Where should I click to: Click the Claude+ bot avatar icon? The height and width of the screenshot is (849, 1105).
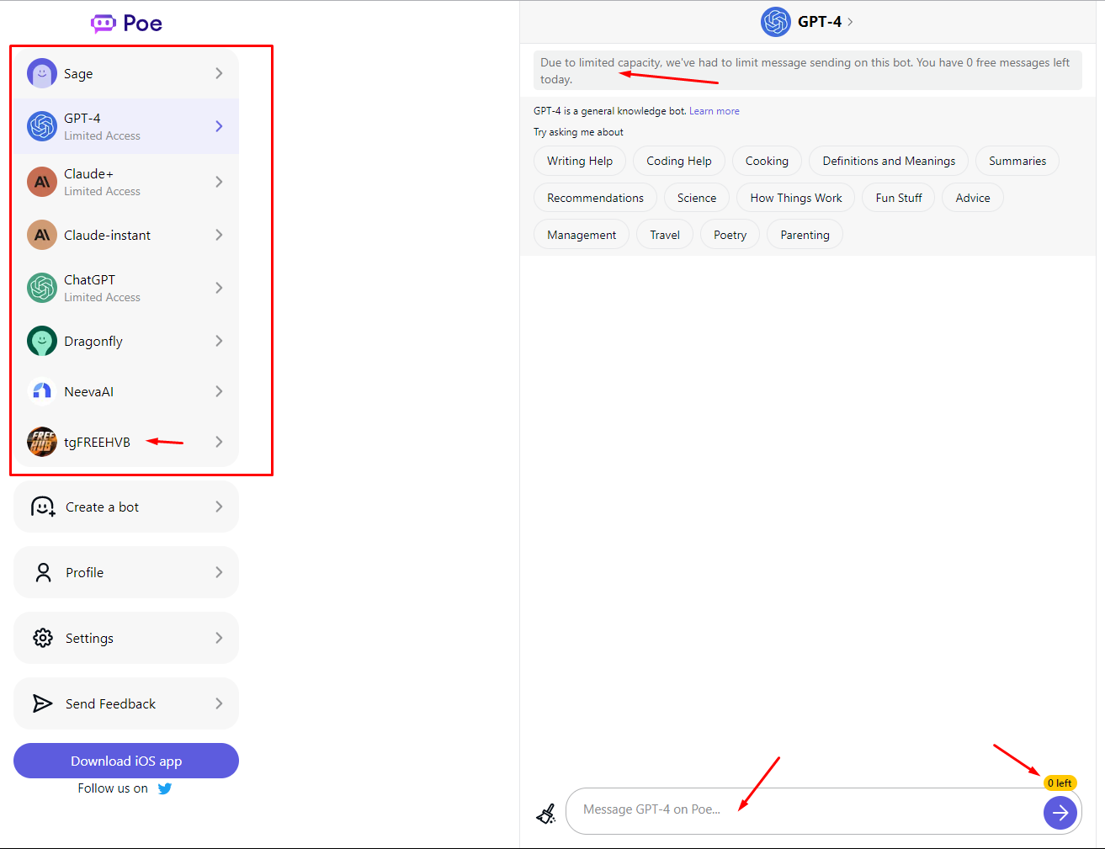coord(41,182)
